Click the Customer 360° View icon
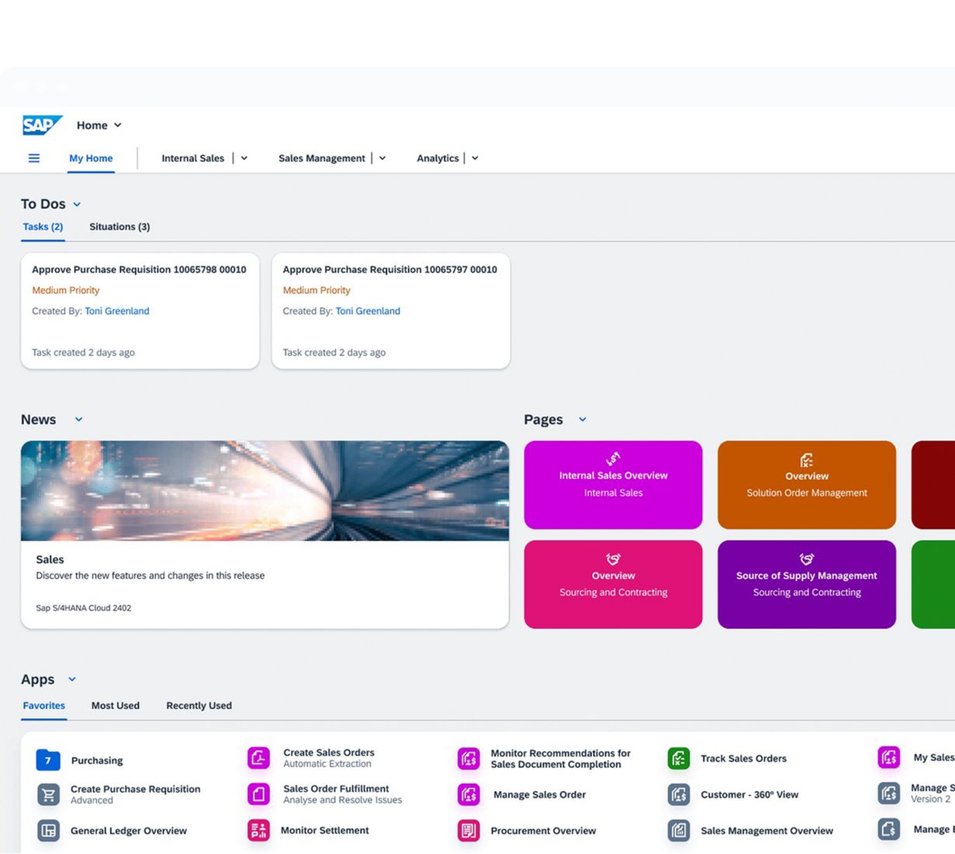The width and height of the screenshot is (955, 854). 679,794
